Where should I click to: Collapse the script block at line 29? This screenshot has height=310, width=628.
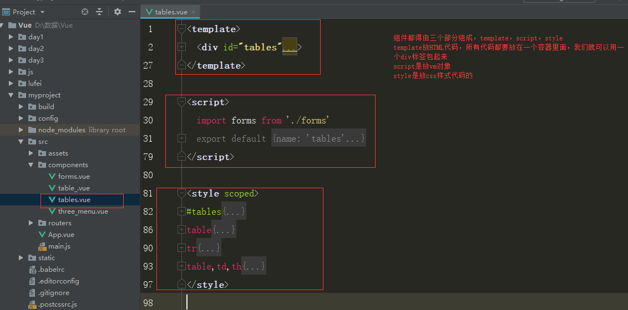(182, 102)
